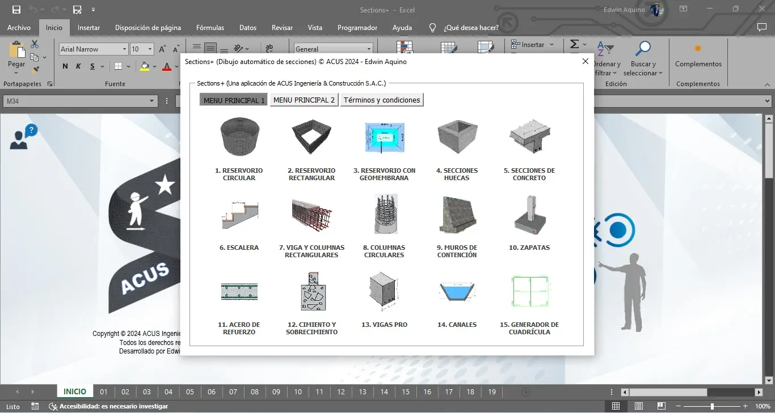The width and height of the screenshot is (775, 413).
Task: Select the Secciones de Concreto icon
Action: (529, 137)
